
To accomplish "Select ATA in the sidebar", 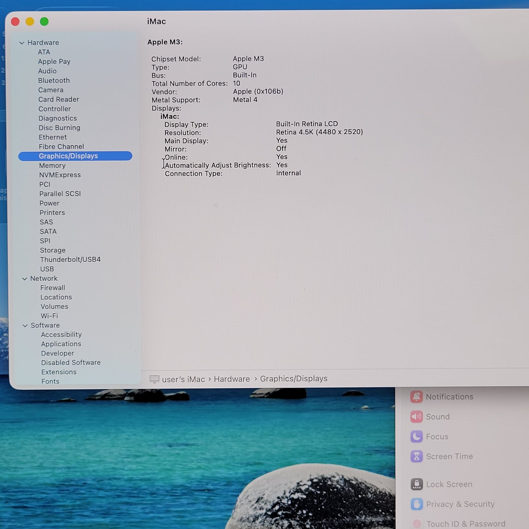I will click(x=44, y=52).
